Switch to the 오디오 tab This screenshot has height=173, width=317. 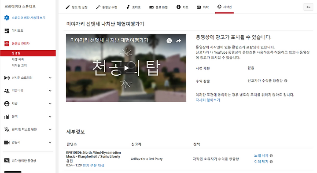point(133,7)
